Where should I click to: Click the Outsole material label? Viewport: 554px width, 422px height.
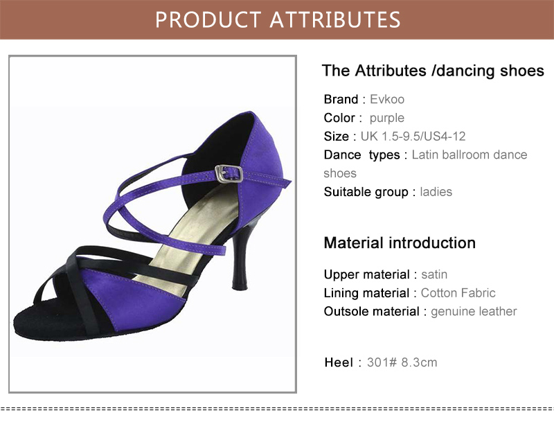point(371,312)
